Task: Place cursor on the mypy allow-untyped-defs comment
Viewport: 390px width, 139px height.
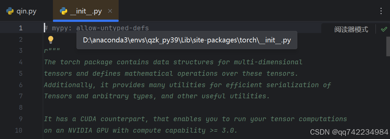Action: click(101, 28)
